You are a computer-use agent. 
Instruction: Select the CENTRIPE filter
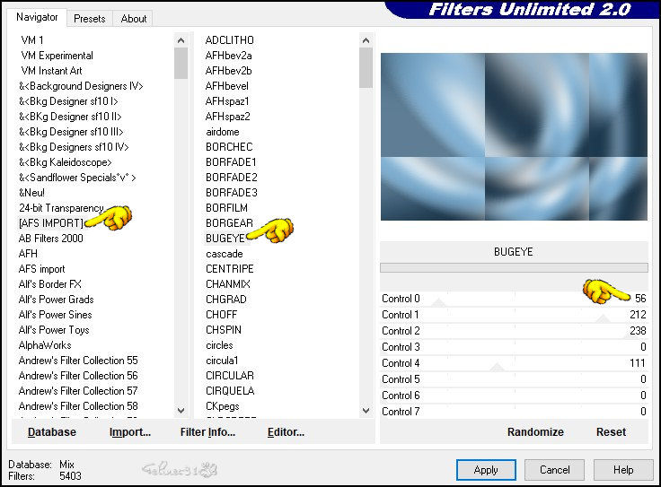click(x=230, y=269)
